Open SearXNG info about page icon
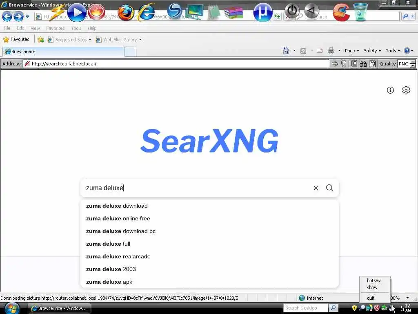Viewport: 418px width, 314px height. point(390,90)
